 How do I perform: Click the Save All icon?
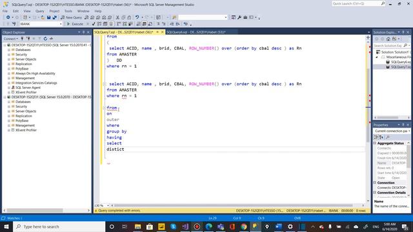point(54,17)
